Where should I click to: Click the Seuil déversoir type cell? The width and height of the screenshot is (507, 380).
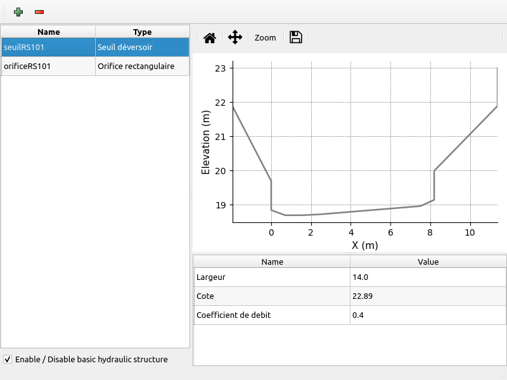(x=142, y=47)
